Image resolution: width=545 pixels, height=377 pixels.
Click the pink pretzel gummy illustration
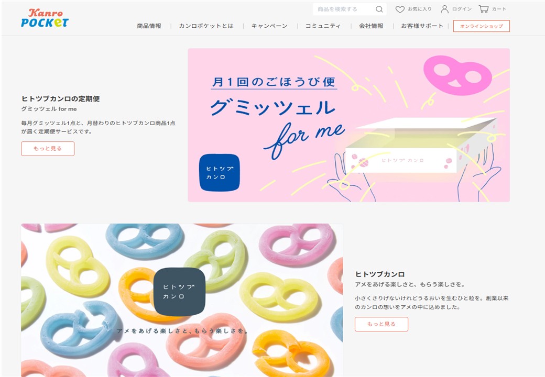pyautogui.click(x=457, y=75)
